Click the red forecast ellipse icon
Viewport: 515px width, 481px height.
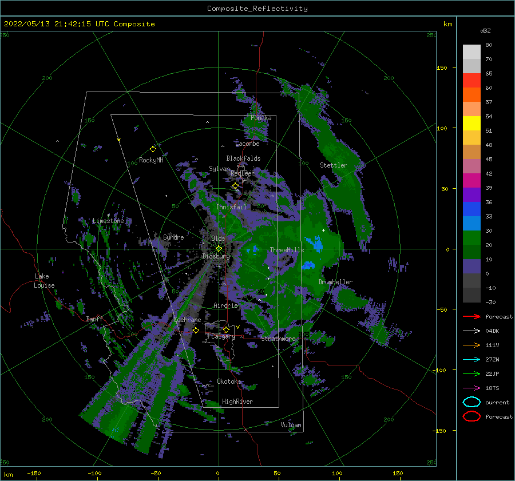472,416
